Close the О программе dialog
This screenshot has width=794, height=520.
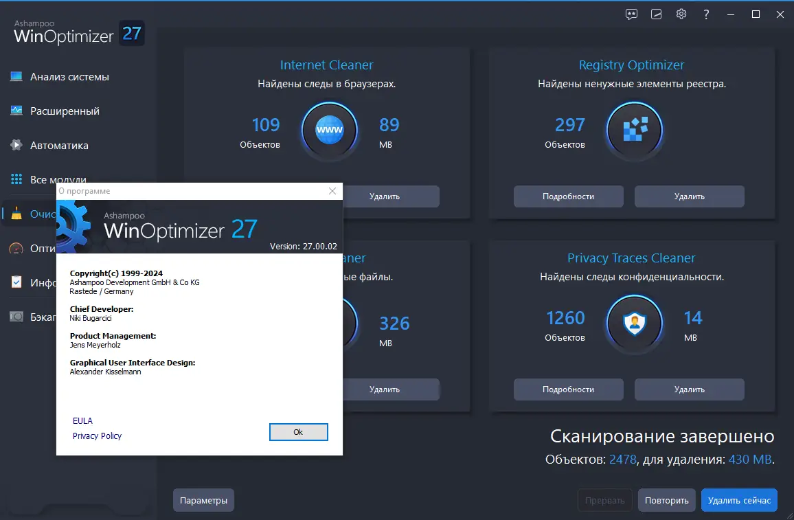click(332, 191)
